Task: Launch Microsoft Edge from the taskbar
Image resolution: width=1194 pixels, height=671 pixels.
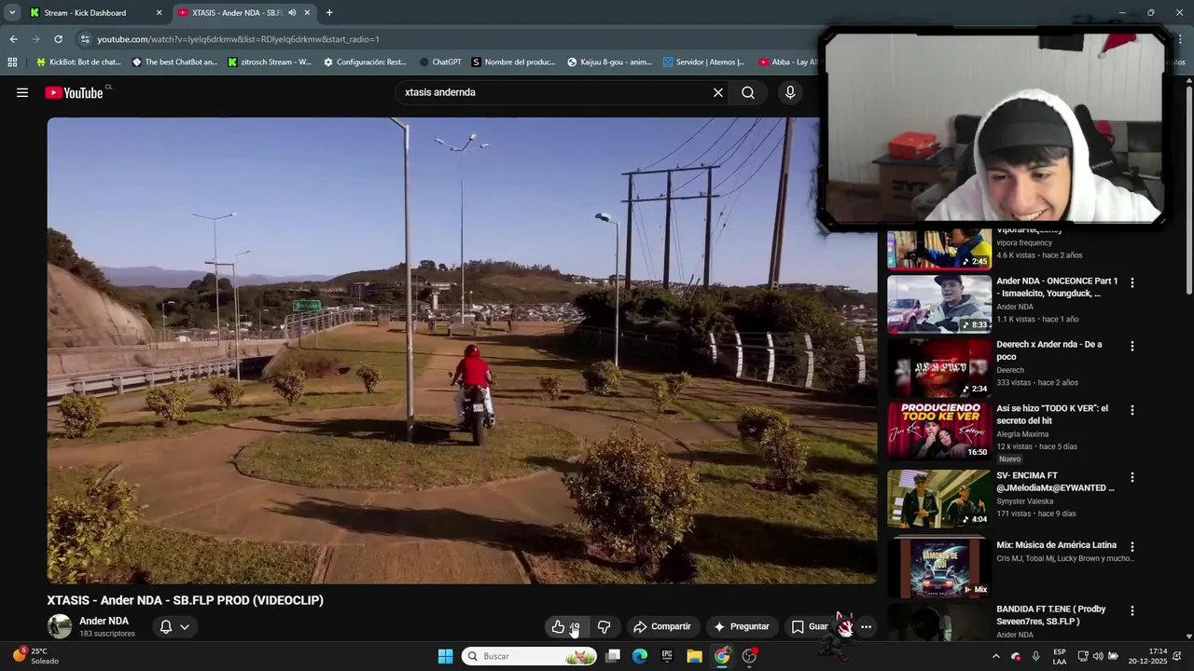Action: tap(640, 656)
